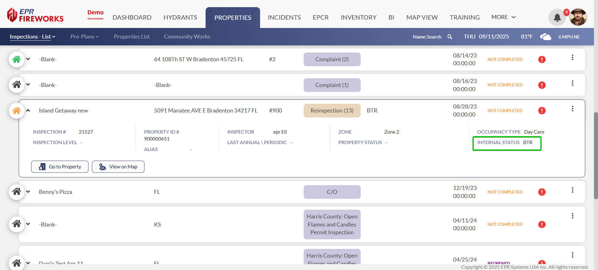Screen dimensions: 598x270
Task: Click the EPR Fireworks logo
Action: pos(35,15)
